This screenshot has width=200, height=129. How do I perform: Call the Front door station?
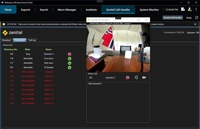pyautogui.click(x=69, y=58)
